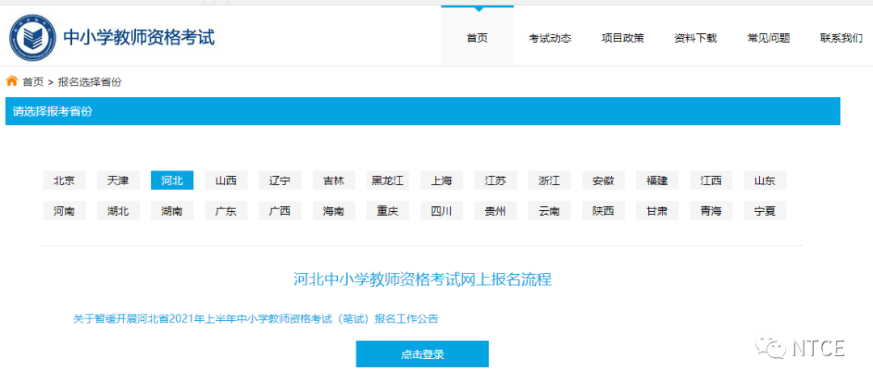Click the orange home icon in breadcrumb
The width and height of the screenshot is (873, 384).
point(11,82)
